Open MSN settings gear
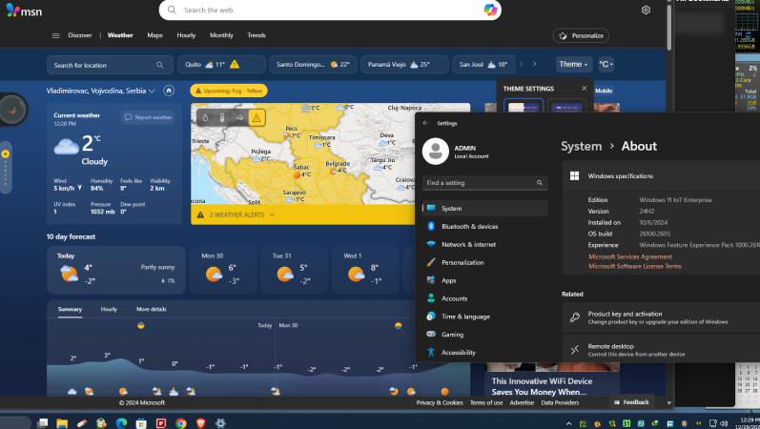760x429 pixels. coord(646,10)
